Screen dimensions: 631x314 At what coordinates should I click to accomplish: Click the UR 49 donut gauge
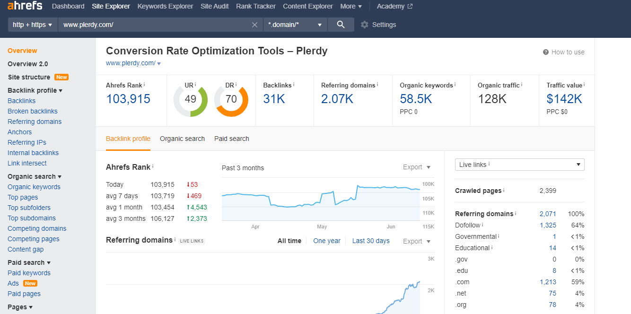click(x=191, y=99)
